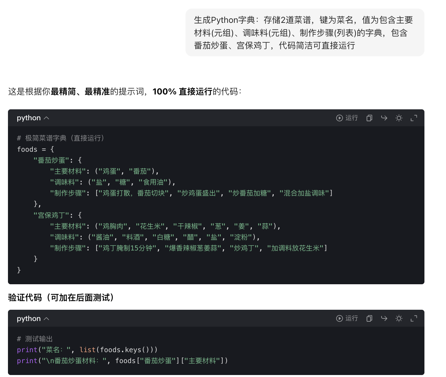Share the foods dictionary code block

pyautogui.click(x=384, y=118)
